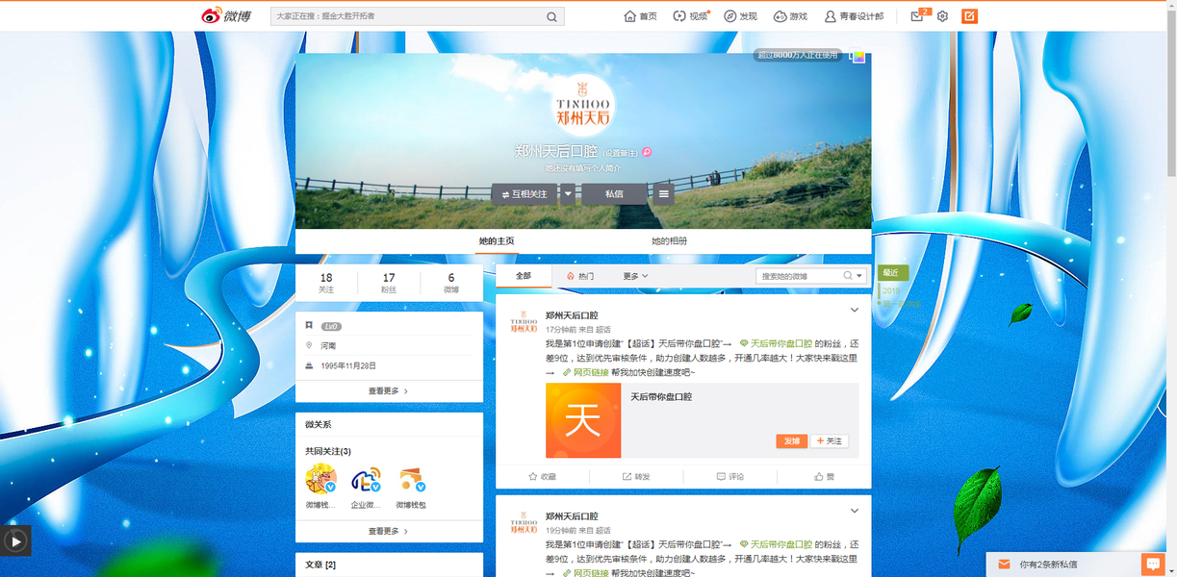This screenshot has width=1177, height=577.
Task: Open 视频 video in the top navigation
Action: pyautogui.click(x=691, y=16)
